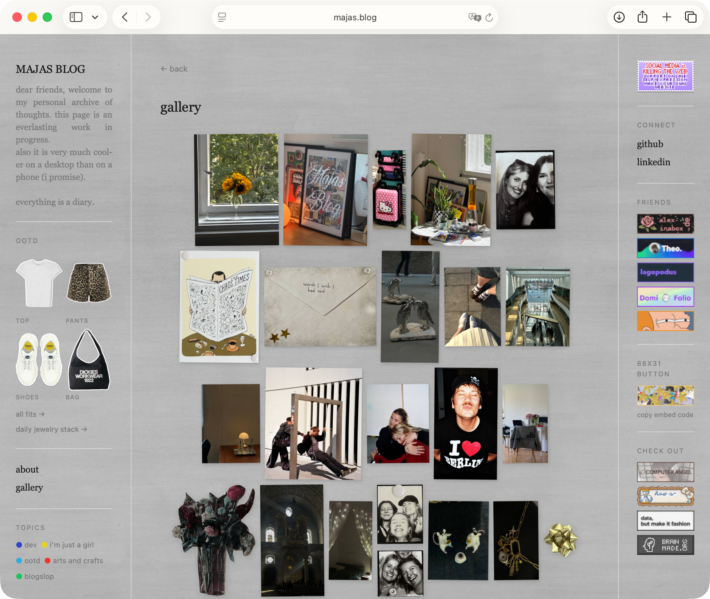
Task: Click the gold gift bow decoration image
Action: point(561,540)
